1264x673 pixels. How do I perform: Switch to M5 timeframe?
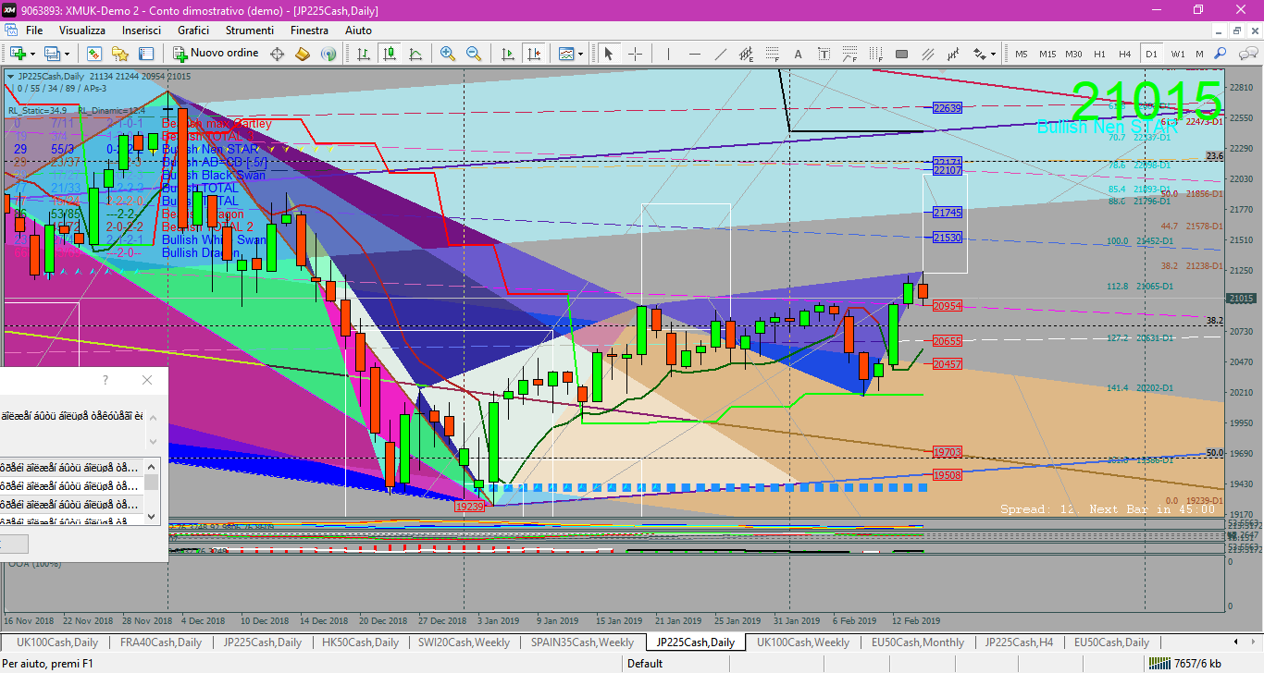click(x=1021, y=54)
